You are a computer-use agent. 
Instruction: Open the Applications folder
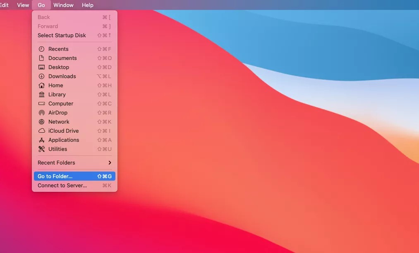pos(64,140)
